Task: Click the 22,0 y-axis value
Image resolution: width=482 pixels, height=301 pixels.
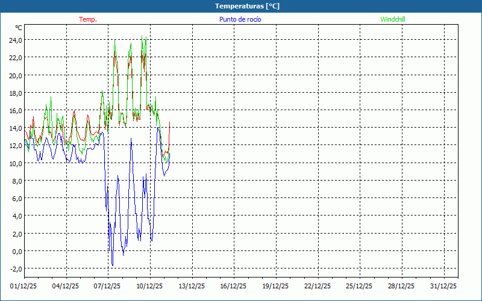Action: coord(16,58)
